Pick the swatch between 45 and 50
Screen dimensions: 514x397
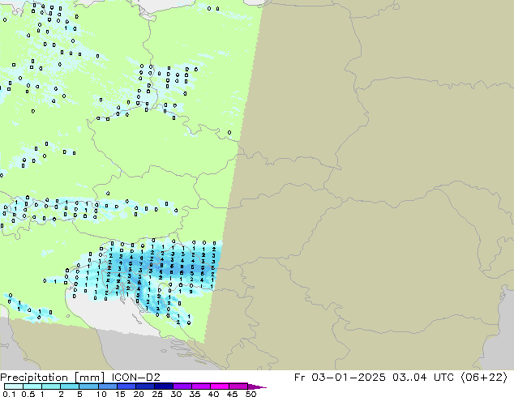click(x=238, y=386)
